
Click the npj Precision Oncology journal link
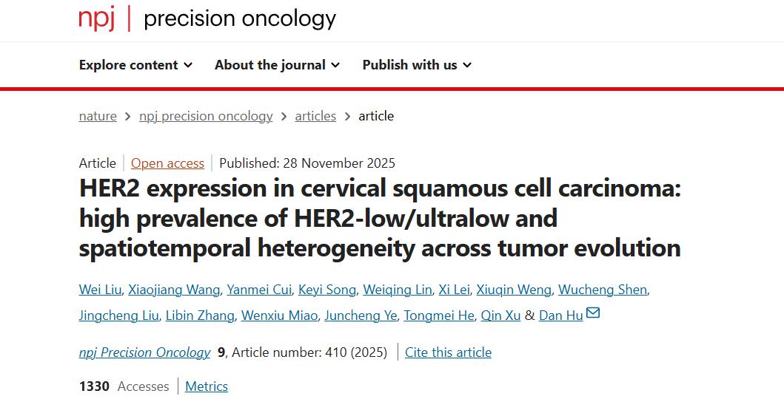coord(144,352)
